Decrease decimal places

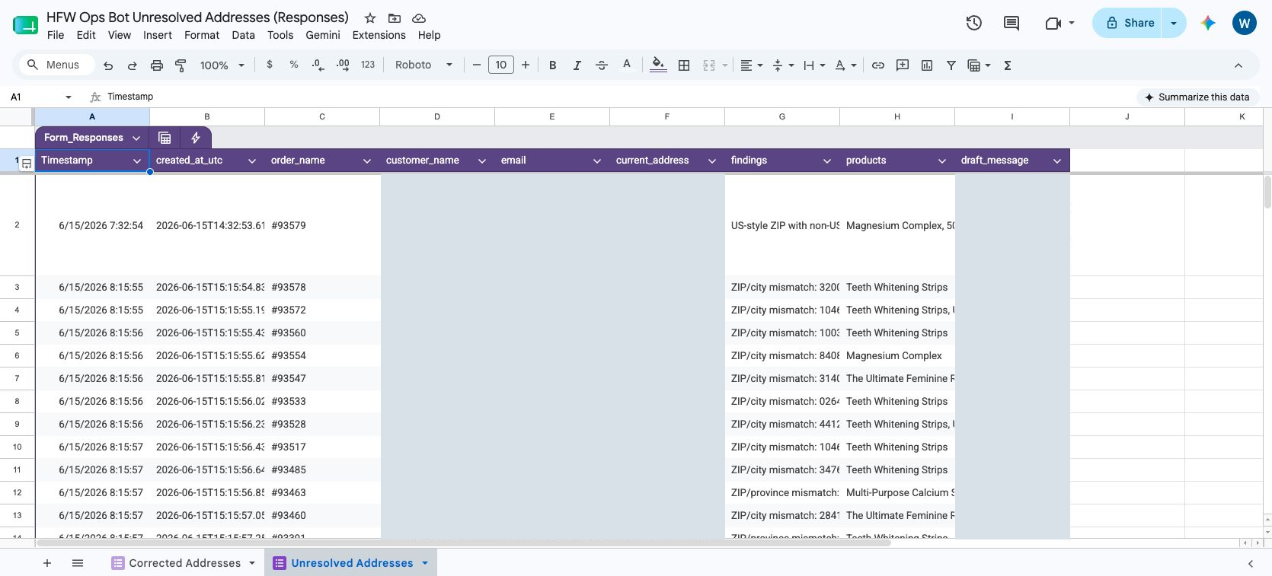pyautogui.click(x=318, y=65)
